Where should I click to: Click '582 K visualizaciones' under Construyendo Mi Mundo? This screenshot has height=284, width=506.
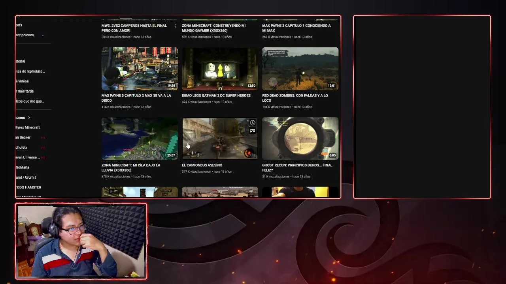coord(196,37)
